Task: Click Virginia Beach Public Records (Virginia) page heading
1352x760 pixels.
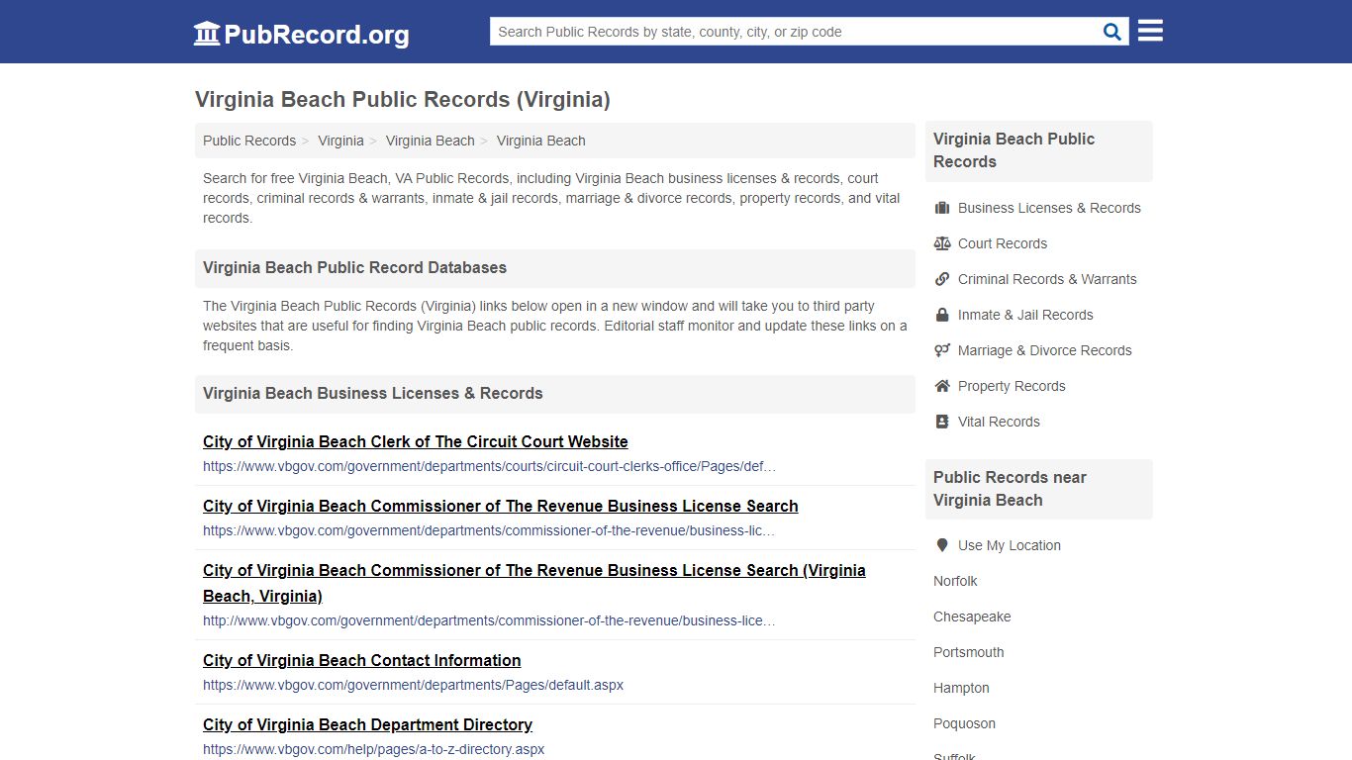Action: click(x=403, y=99)
